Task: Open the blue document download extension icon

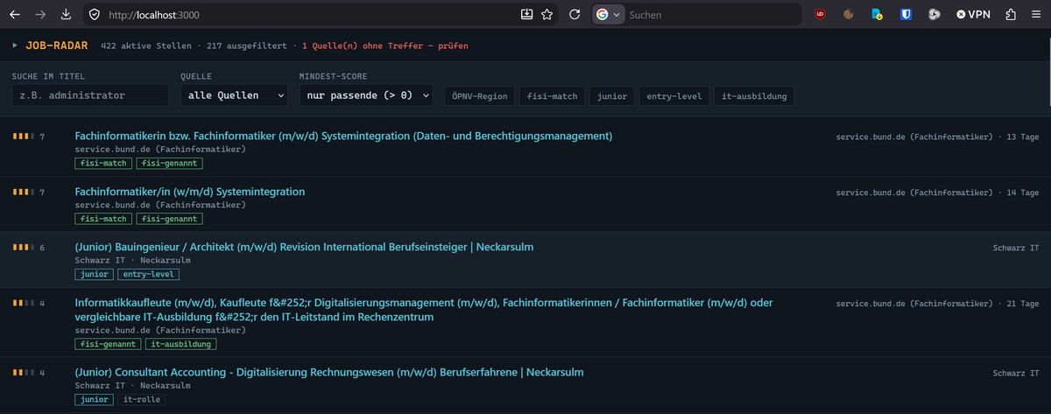Action: (876, 15)
